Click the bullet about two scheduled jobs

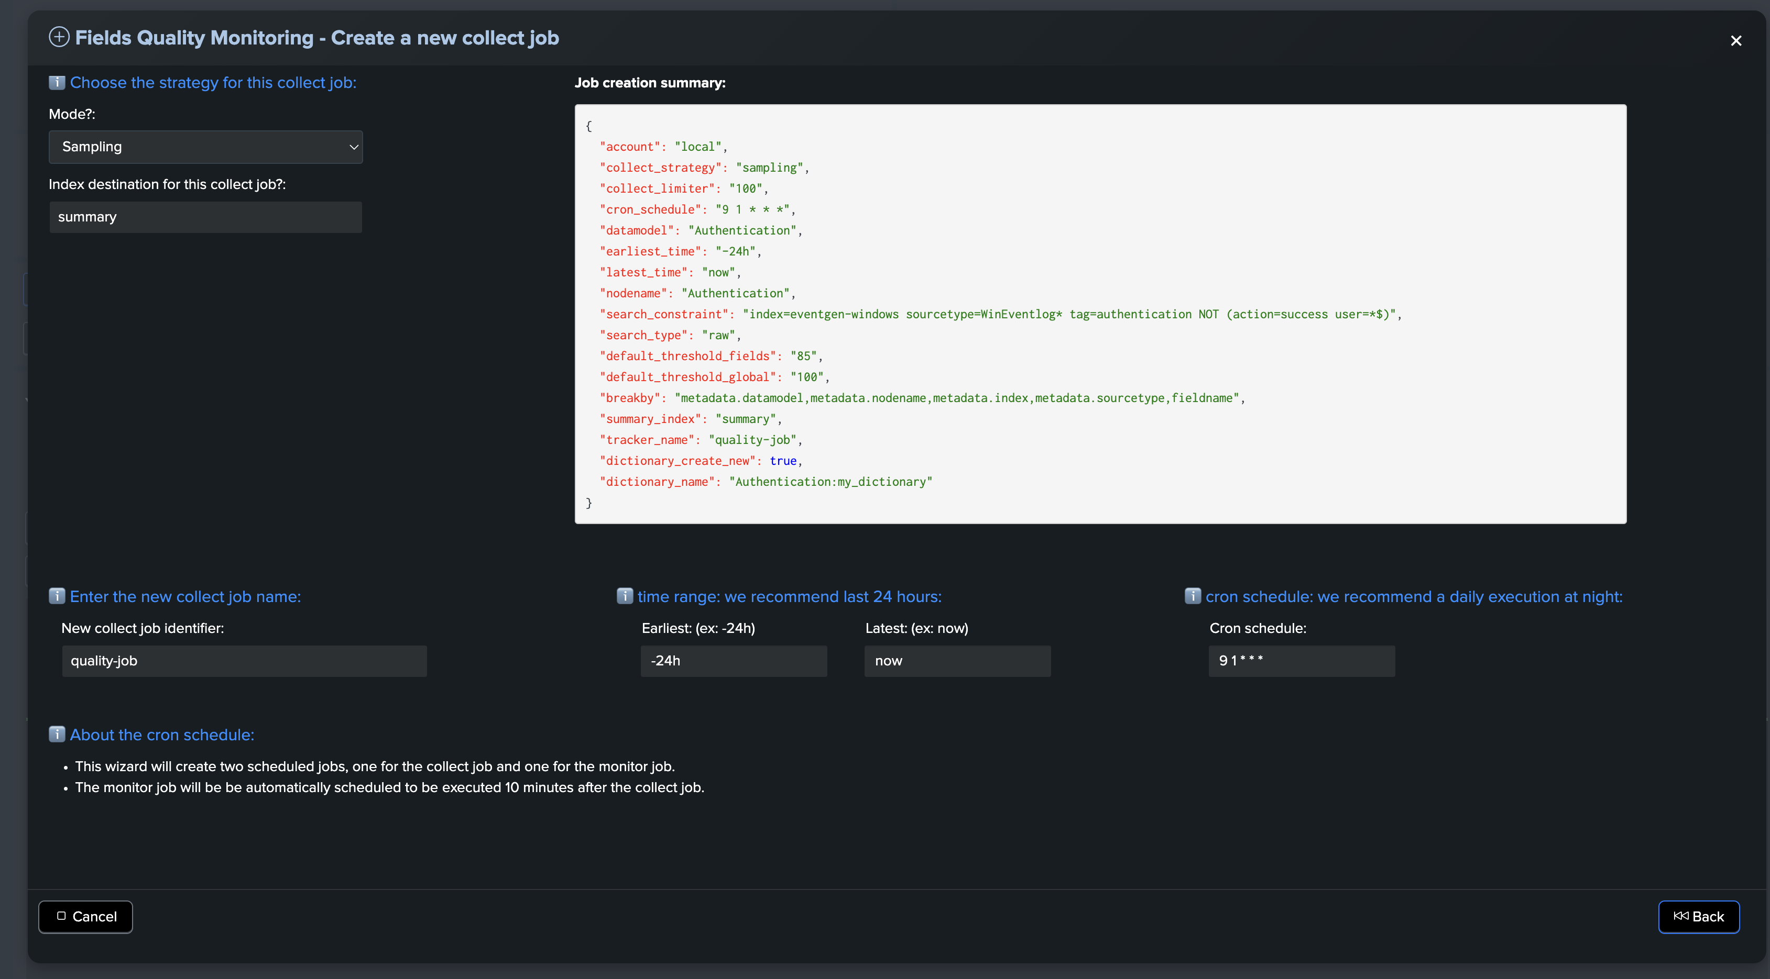[375, 766]
